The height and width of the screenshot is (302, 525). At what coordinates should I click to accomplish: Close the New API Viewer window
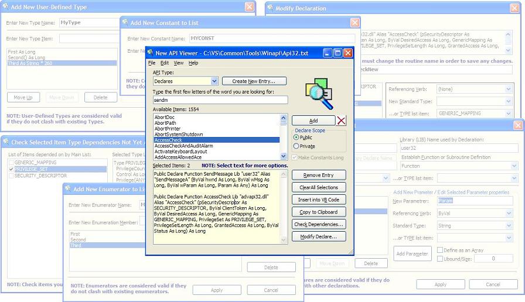click(348, 53)
